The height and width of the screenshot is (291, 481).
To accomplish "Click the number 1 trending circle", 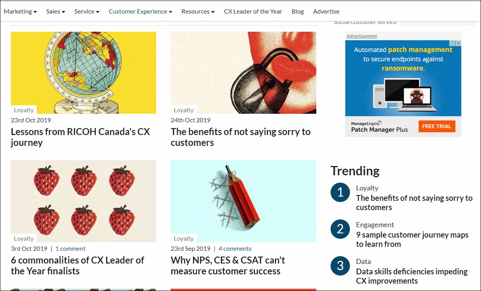I will coord(340,192).
